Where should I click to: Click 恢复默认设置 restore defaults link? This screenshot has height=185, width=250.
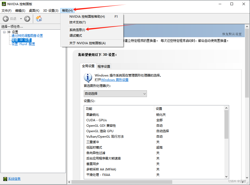pyautogui.click(x=232, y=34)
